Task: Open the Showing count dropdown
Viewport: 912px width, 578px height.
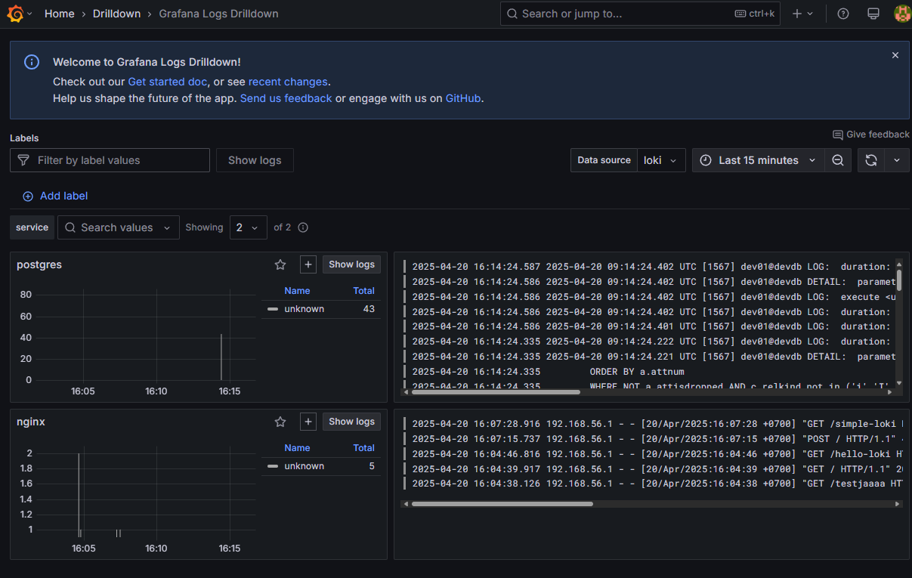Action: 248,227
